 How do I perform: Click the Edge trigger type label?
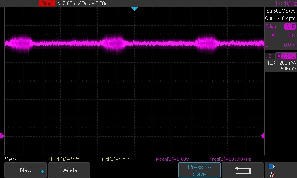tap(271, 26)
